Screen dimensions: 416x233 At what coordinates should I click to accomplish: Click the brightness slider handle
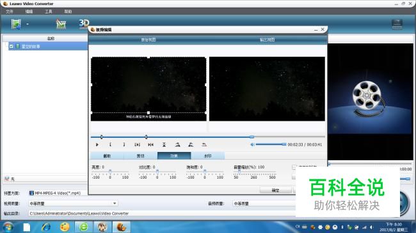[x=110, y=172]
